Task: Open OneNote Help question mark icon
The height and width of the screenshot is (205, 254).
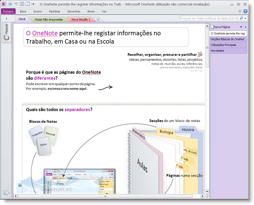Action: 245,11
